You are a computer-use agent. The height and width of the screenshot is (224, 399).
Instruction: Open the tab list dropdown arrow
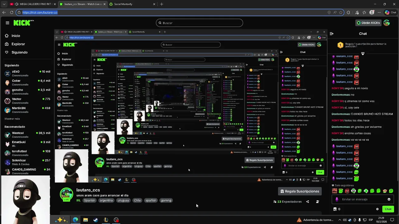(x=4, y=4)
